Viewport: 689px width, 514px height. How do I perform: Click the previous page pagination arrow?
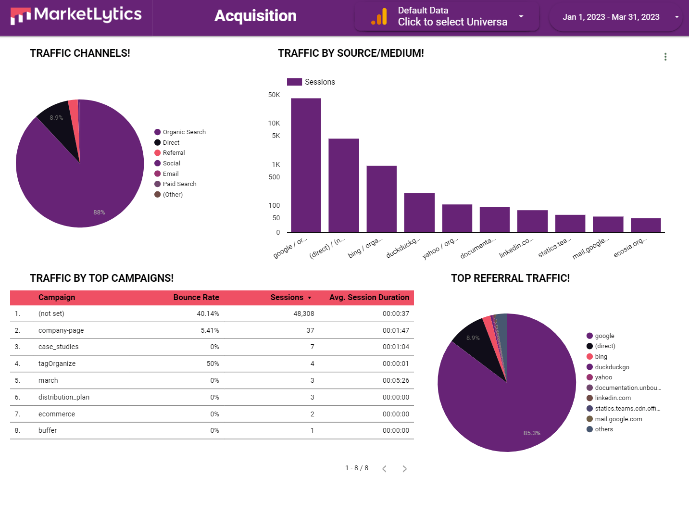pyautogui.click(x=384, y=468)
